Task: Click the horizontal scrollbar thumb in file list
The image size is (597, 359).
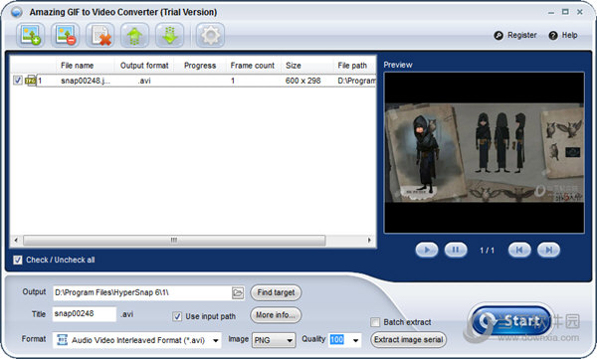Action: point(174,241)
